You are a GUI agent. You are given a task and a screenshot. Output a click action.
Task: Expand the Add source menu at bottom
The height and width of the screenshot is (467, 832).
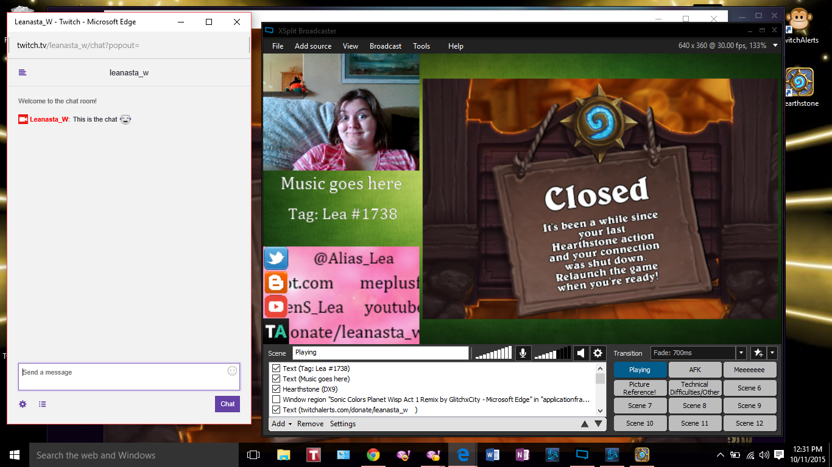(278, 424)
